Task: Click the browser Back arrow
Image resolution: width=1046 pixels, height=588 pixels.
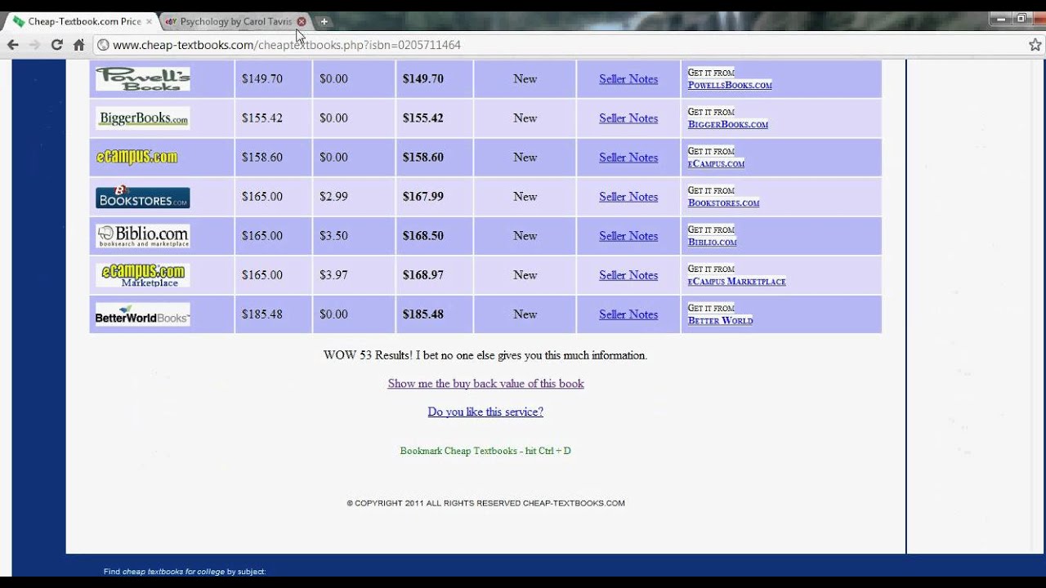Action: [13, 45]
